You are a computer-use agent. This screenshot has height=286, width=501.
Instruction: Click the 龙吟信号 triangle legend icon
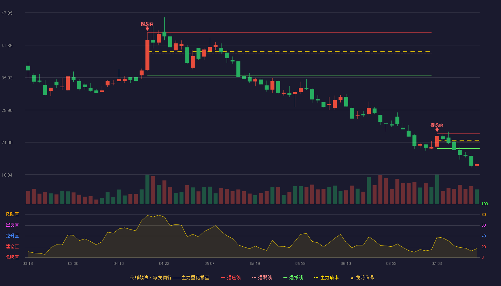tap(352, 277)
